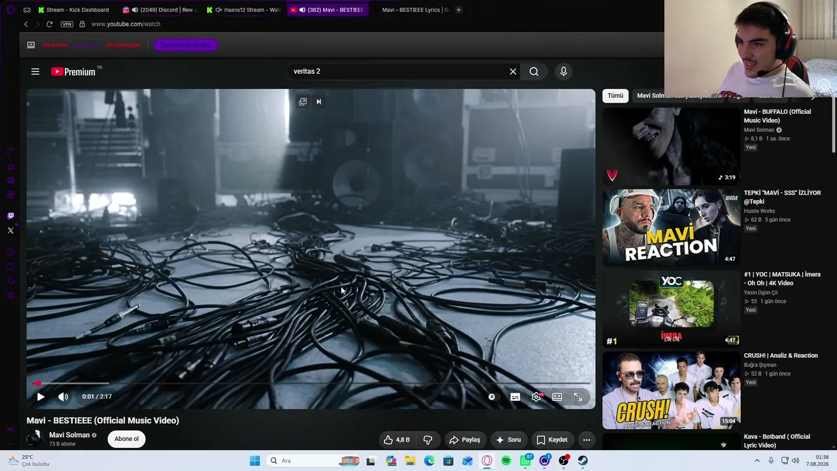Open the 'CRUSH! | Analiz & Reaction' title
The image size is (837, 471).
781,356
